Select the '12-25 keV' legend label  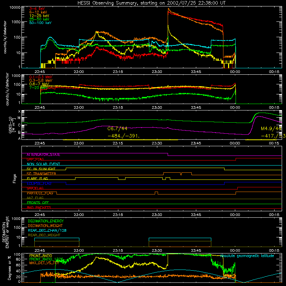pyautogui.click(x=39, y=16)
